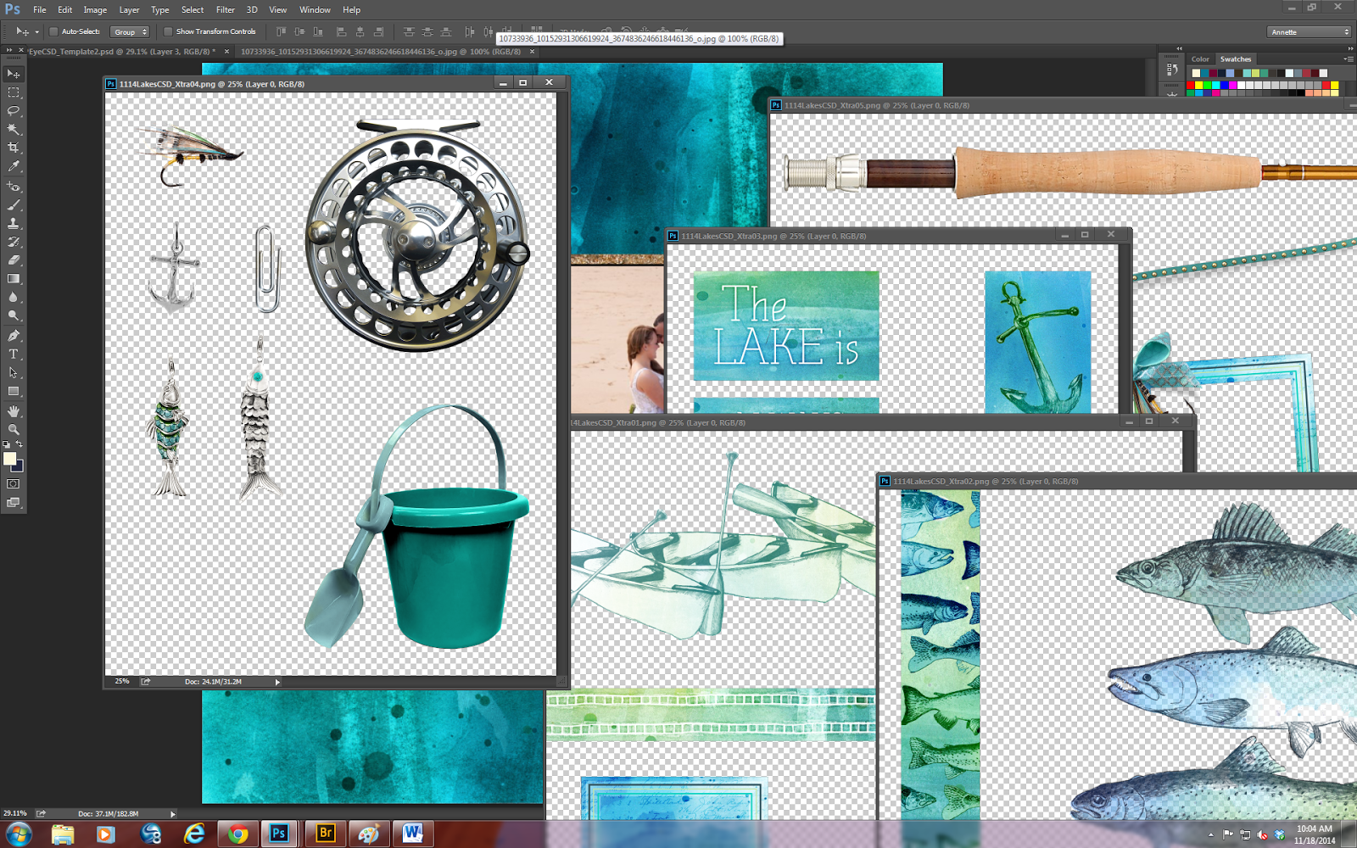1357x848 pixels.
Task: Choose the Hand tool
Action: (x=14, y=410)
